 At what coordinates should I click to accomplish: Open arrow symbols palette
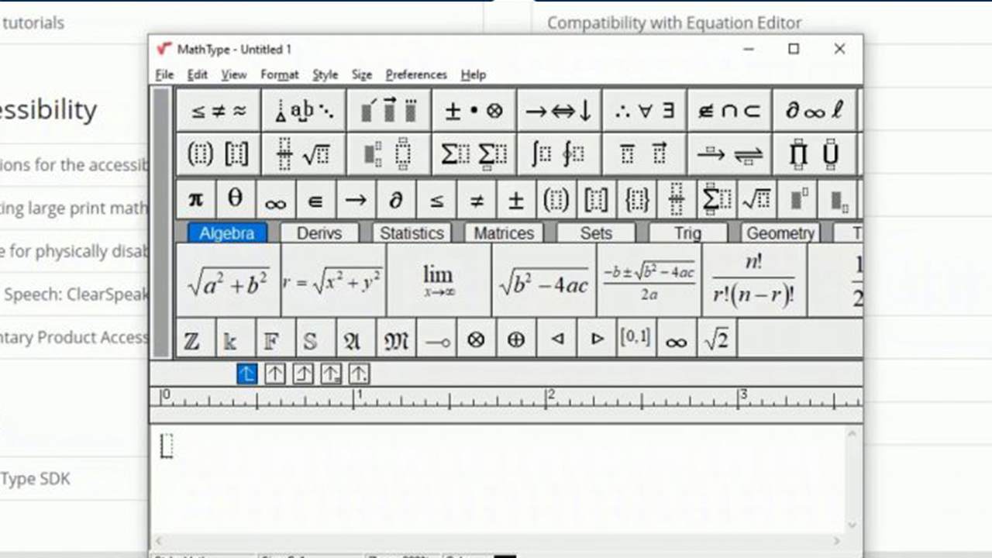pyautogui.click(x=560, y=111)
